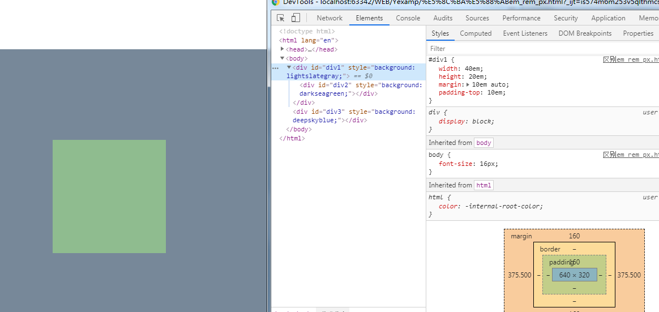659x312 pixels.
Task: Open the ellipsis actions beside div1 row
Action: [276, 68]
